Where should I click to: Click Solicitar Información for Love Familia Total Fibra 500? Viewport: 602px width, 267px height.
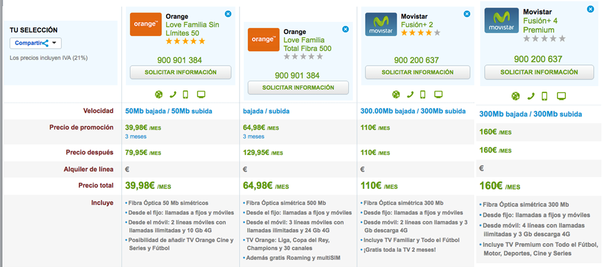point(298,87)
